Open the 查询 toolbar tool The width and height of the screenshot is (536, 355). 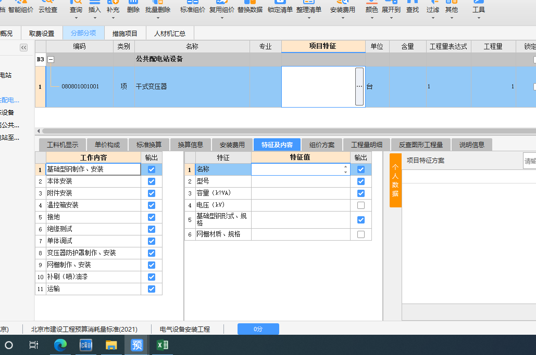(x=76, y=9)
